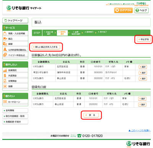Click 埼玉りそな銀行 bank name cell
153x148 pixels.
tap(41, 72)
